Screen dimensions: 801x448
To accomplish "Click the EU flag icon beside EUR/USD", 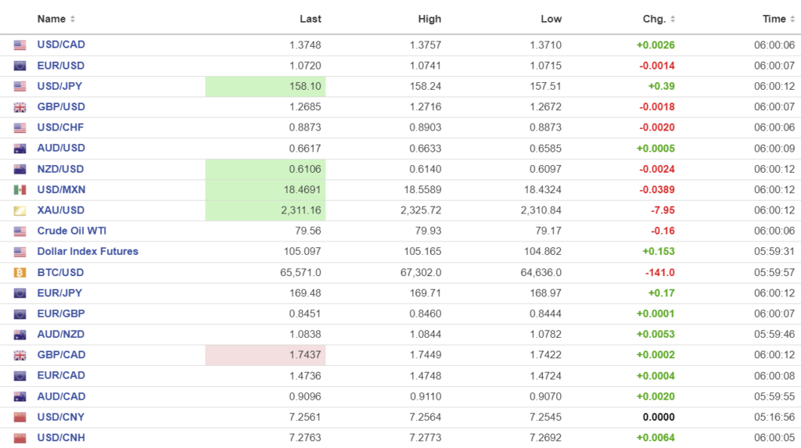I will click(x=20, y=66).
